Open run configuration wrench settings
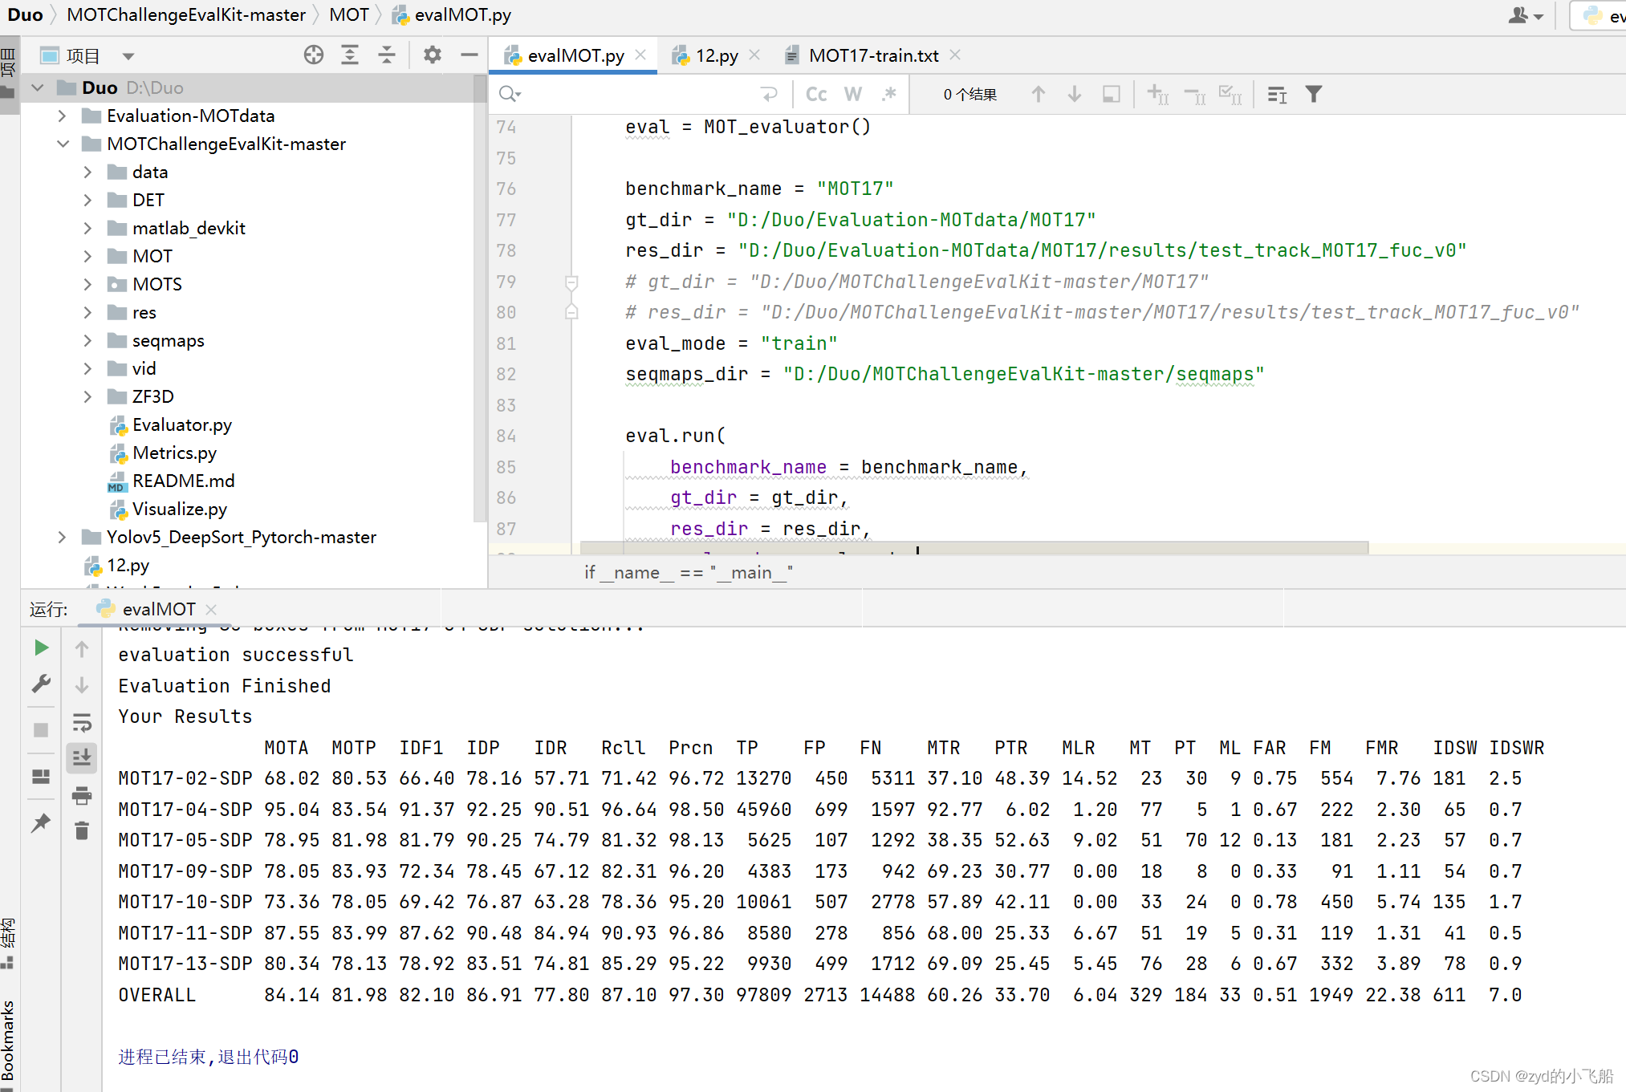Image resolution: width=1626 pixels, height=1092 pixels. pos(41,684)
